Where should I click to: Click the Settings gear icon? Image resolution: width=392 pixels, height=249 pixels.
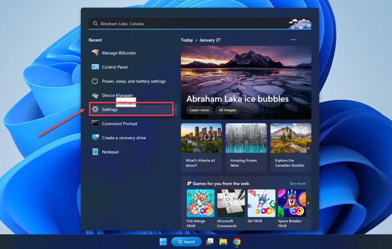[x=95, y=109]
